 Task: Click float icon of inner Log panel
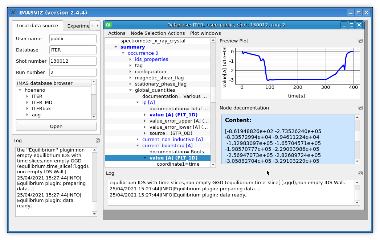pos(360,173)
